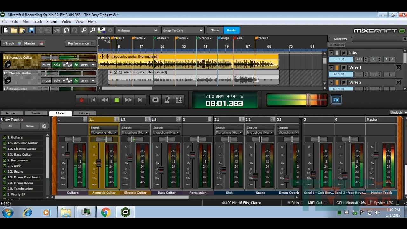Solo the Acoustic Guitar track
The image size is (407, 229).
[x=57, y=65]
